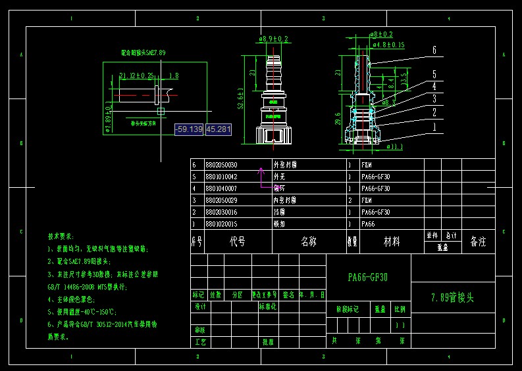The image size is (522, 371).
Task: Select the vertical dimension 29.6
Action: click(x=338, y=119)
